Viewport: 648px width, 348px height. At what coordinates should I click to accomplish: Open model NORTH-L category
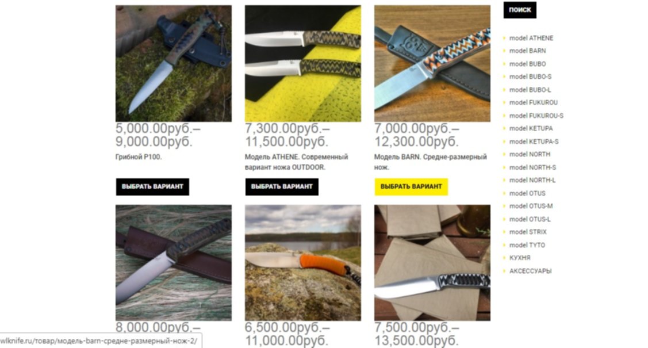(x=532, y=180)
